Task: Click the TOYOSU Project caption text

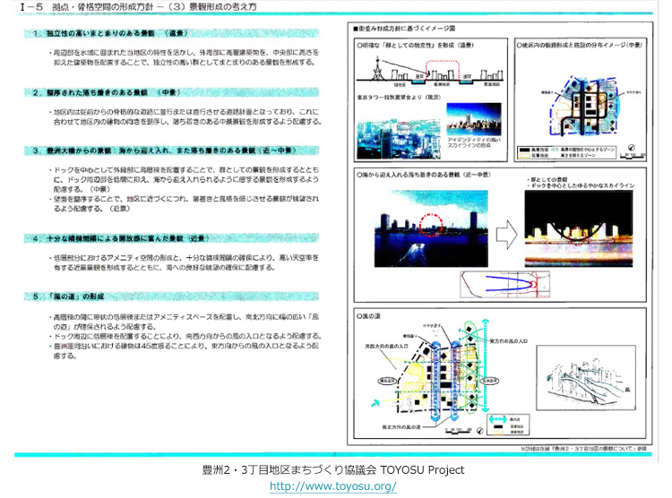Action: tap(332, 469)
